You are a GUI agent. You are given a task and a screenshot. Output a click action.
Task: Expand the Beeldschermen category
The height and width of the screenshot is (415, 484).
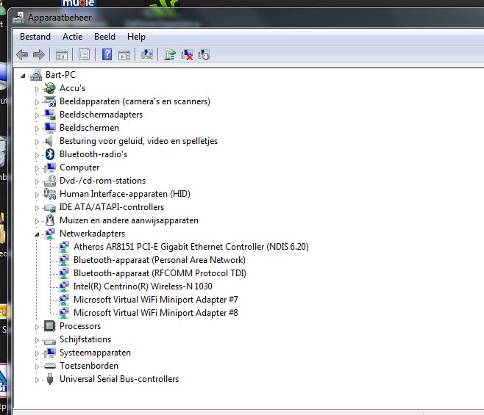(x=37, y=129)
